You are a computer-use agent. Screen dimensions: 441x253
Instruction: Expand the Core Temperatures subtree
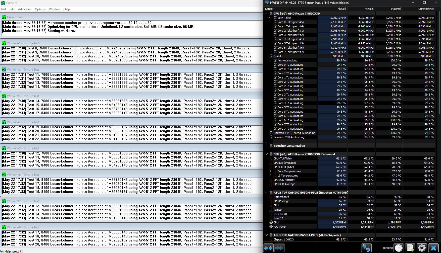point(270,171)
